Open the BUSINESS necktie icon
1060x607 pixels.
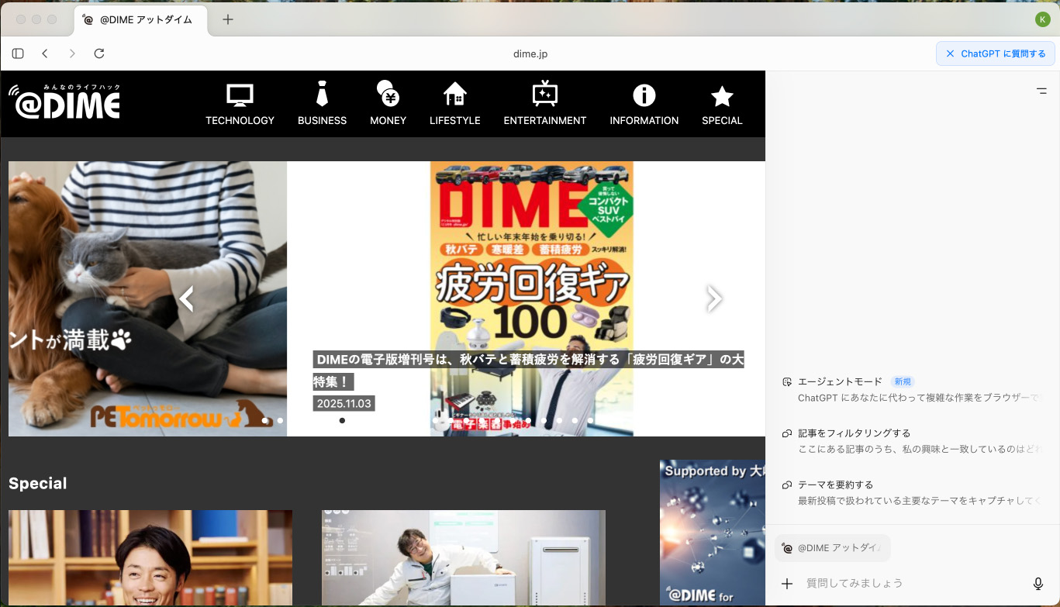(322, 95)
